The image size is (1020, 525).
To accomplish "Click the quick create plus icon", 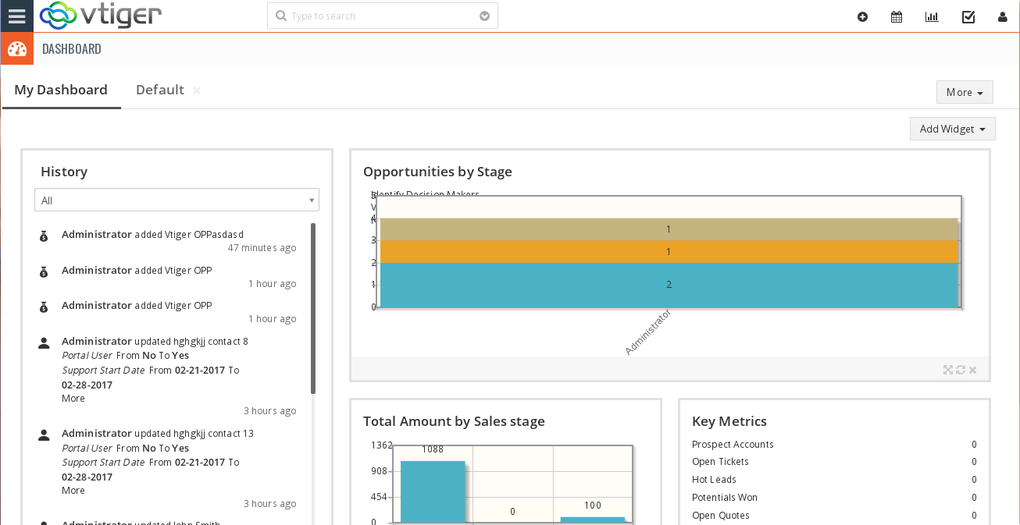I will point(862,16).
